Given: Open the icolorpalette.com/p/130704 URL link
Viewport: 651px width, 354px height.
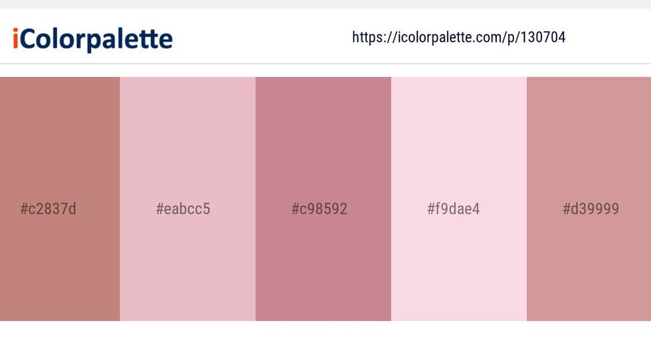Looking at the screenshot, I should (458, 37).
